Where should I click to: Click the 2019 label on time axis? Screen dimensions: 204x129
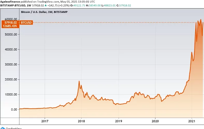pyautogui.click(x=118, y=121)
